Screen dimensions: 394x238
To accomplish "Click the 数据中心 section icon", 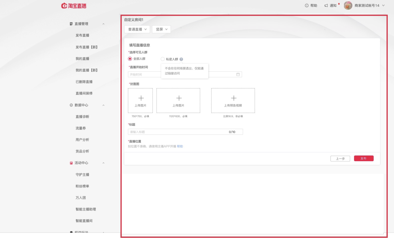I will [71, 105].
